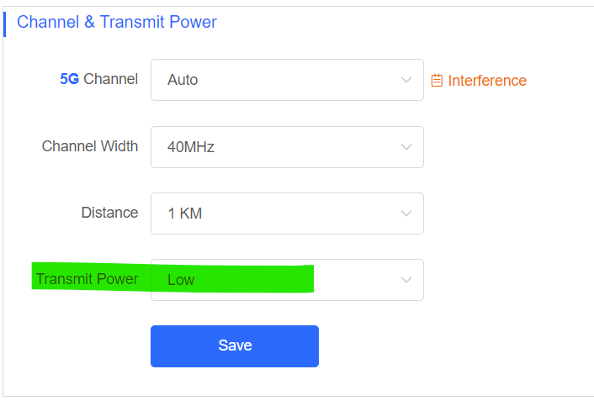Click the bold 5G text
The height and width of the screenshot is (406, 594).
(x=69, y=79)
